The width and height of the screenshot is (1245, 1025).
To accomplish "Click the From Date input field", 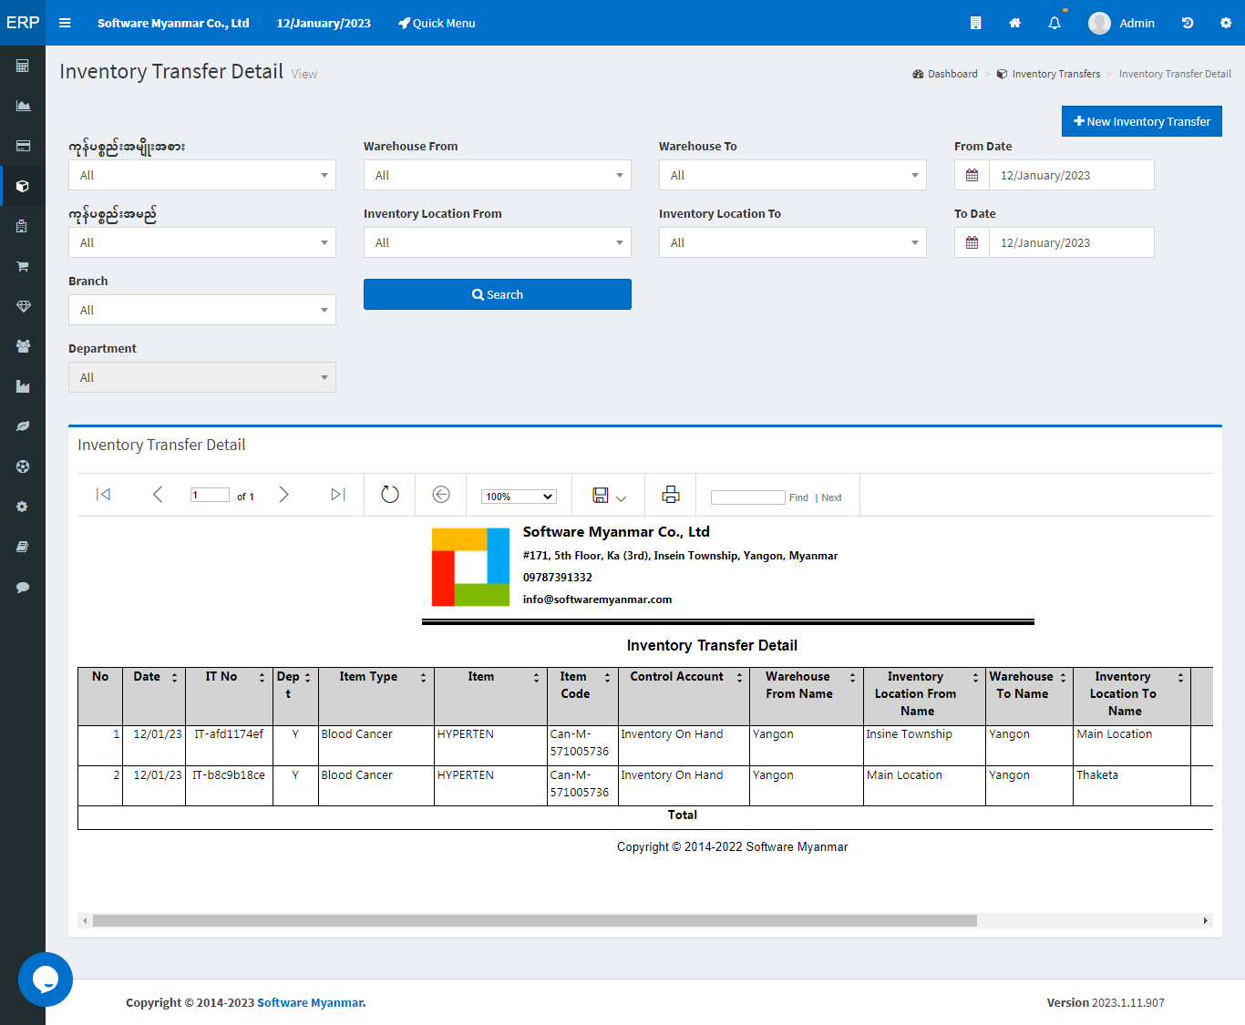I will 1072,175.
